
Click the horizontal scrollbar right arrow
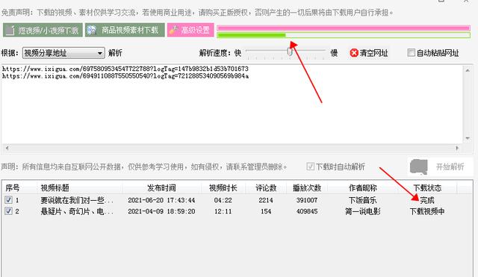(457, 148)
